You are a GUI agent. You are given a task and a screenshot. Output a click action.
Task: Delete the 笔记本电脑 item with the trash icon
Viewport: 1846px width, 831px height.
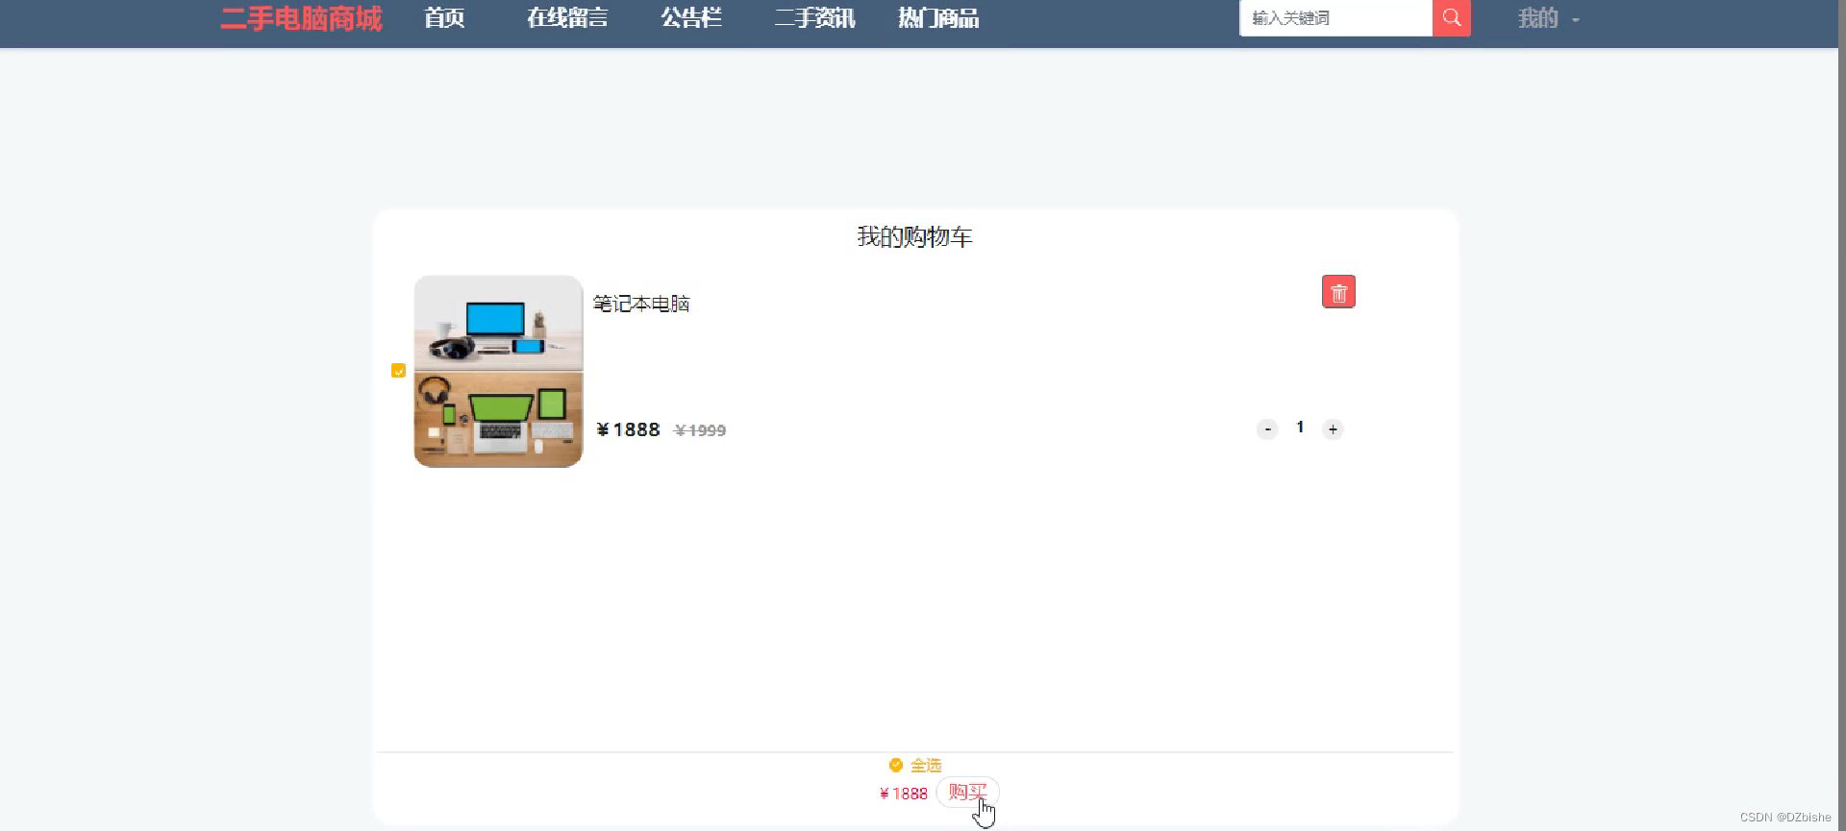(1338, 292)
